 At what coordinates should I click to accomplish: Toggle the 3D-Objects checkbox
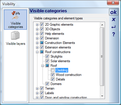pyautogui.click(x=42, y=29)
